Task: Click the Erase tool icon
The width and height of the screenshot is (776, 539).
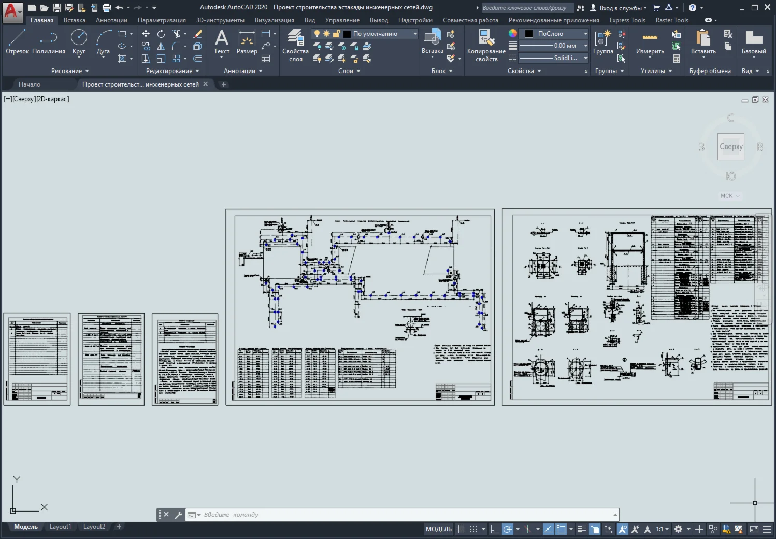Action: [197, 34]
